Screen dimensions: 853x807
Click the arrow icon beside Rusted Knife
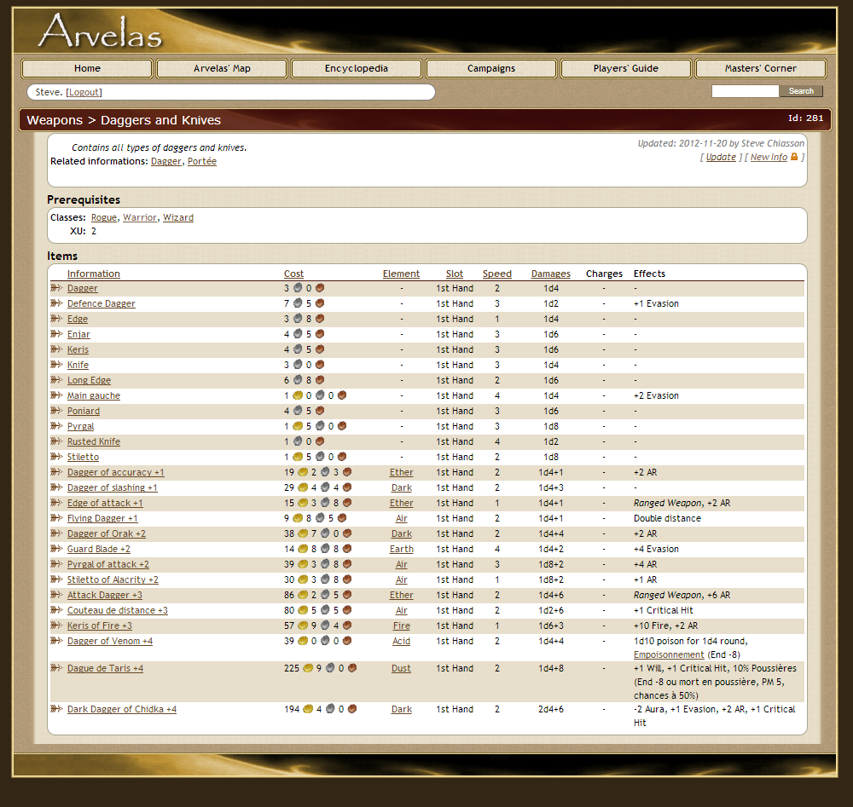click(56, 441)
